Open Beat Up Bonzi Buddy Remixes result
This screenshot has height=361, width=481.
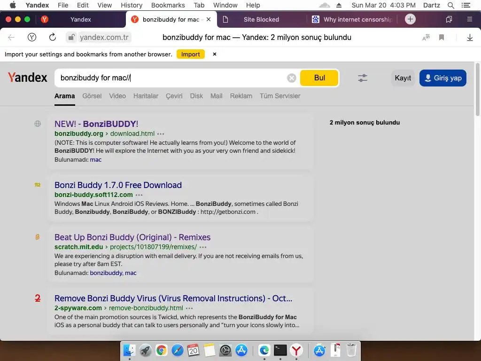click(132, 237)
